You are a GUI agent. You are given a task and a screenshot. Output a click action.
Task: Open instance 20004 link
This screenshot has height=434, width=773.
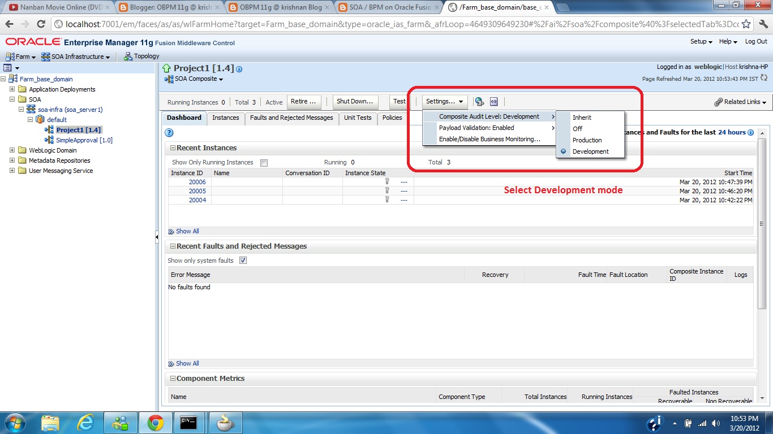197,200
